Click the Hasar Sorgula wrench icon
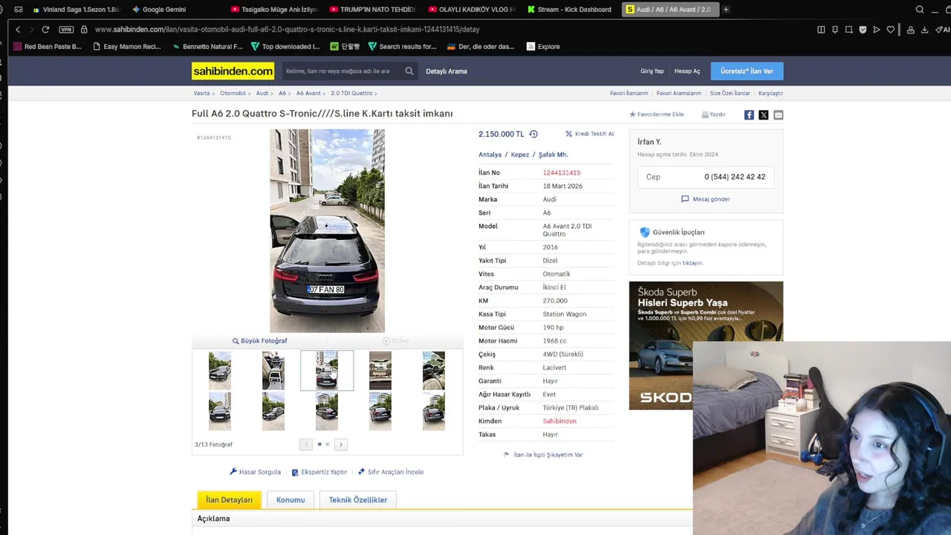 pos(233,472)
